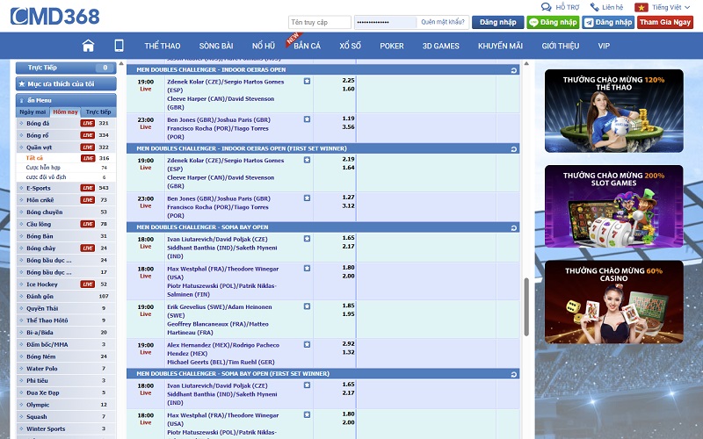Screen dimensions: 703x439
Task: Toggle favorite on the Max Westphal match
Action: point(307,269)
